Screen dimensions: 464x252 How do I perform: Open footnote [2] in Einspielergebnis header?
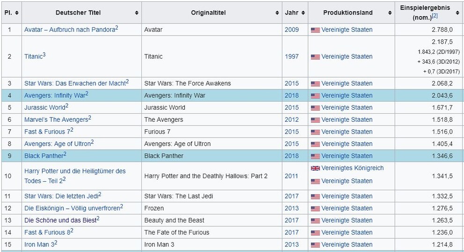tap(435, 16)
